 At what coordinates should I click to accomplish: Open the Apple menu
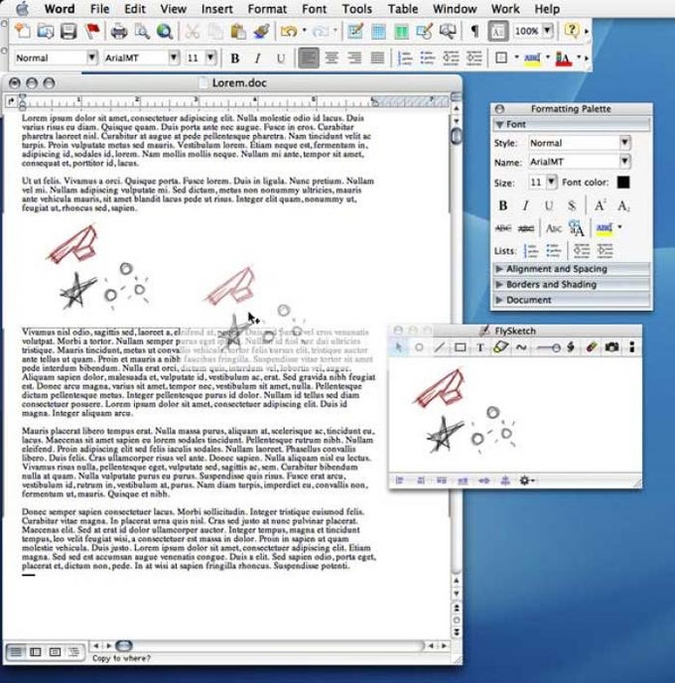click(23, 9)
